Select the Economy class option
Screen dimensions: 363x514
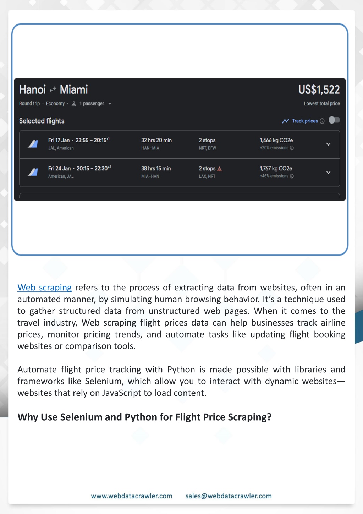(55, 104)
